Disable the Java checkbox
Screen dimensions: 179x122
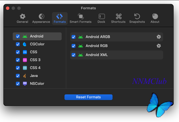tap(18, 76)
